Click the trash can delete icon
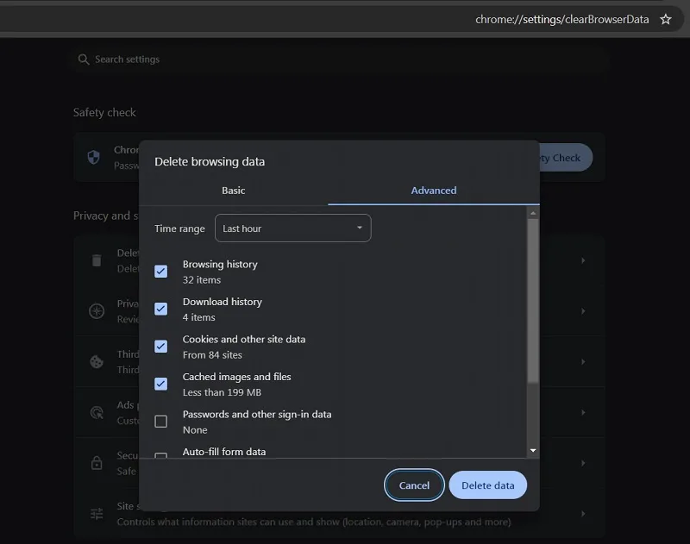This screenshot has height=544, width=690. coord(97,260)
